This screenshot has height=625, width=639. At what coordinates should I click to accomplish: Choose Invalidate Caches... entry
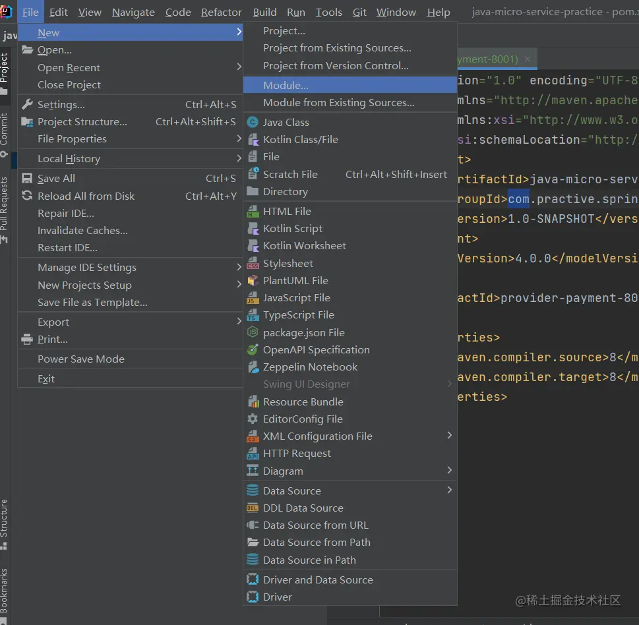(x=131, y=231)
